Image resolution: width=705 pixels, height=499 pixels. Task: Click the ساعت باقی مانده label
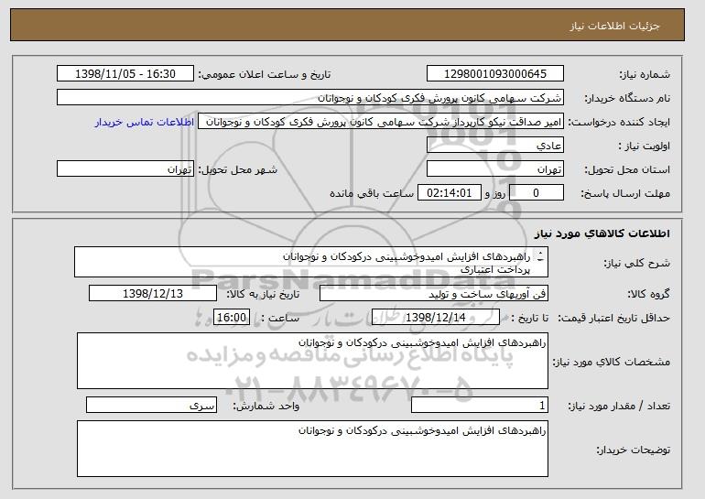372,193
